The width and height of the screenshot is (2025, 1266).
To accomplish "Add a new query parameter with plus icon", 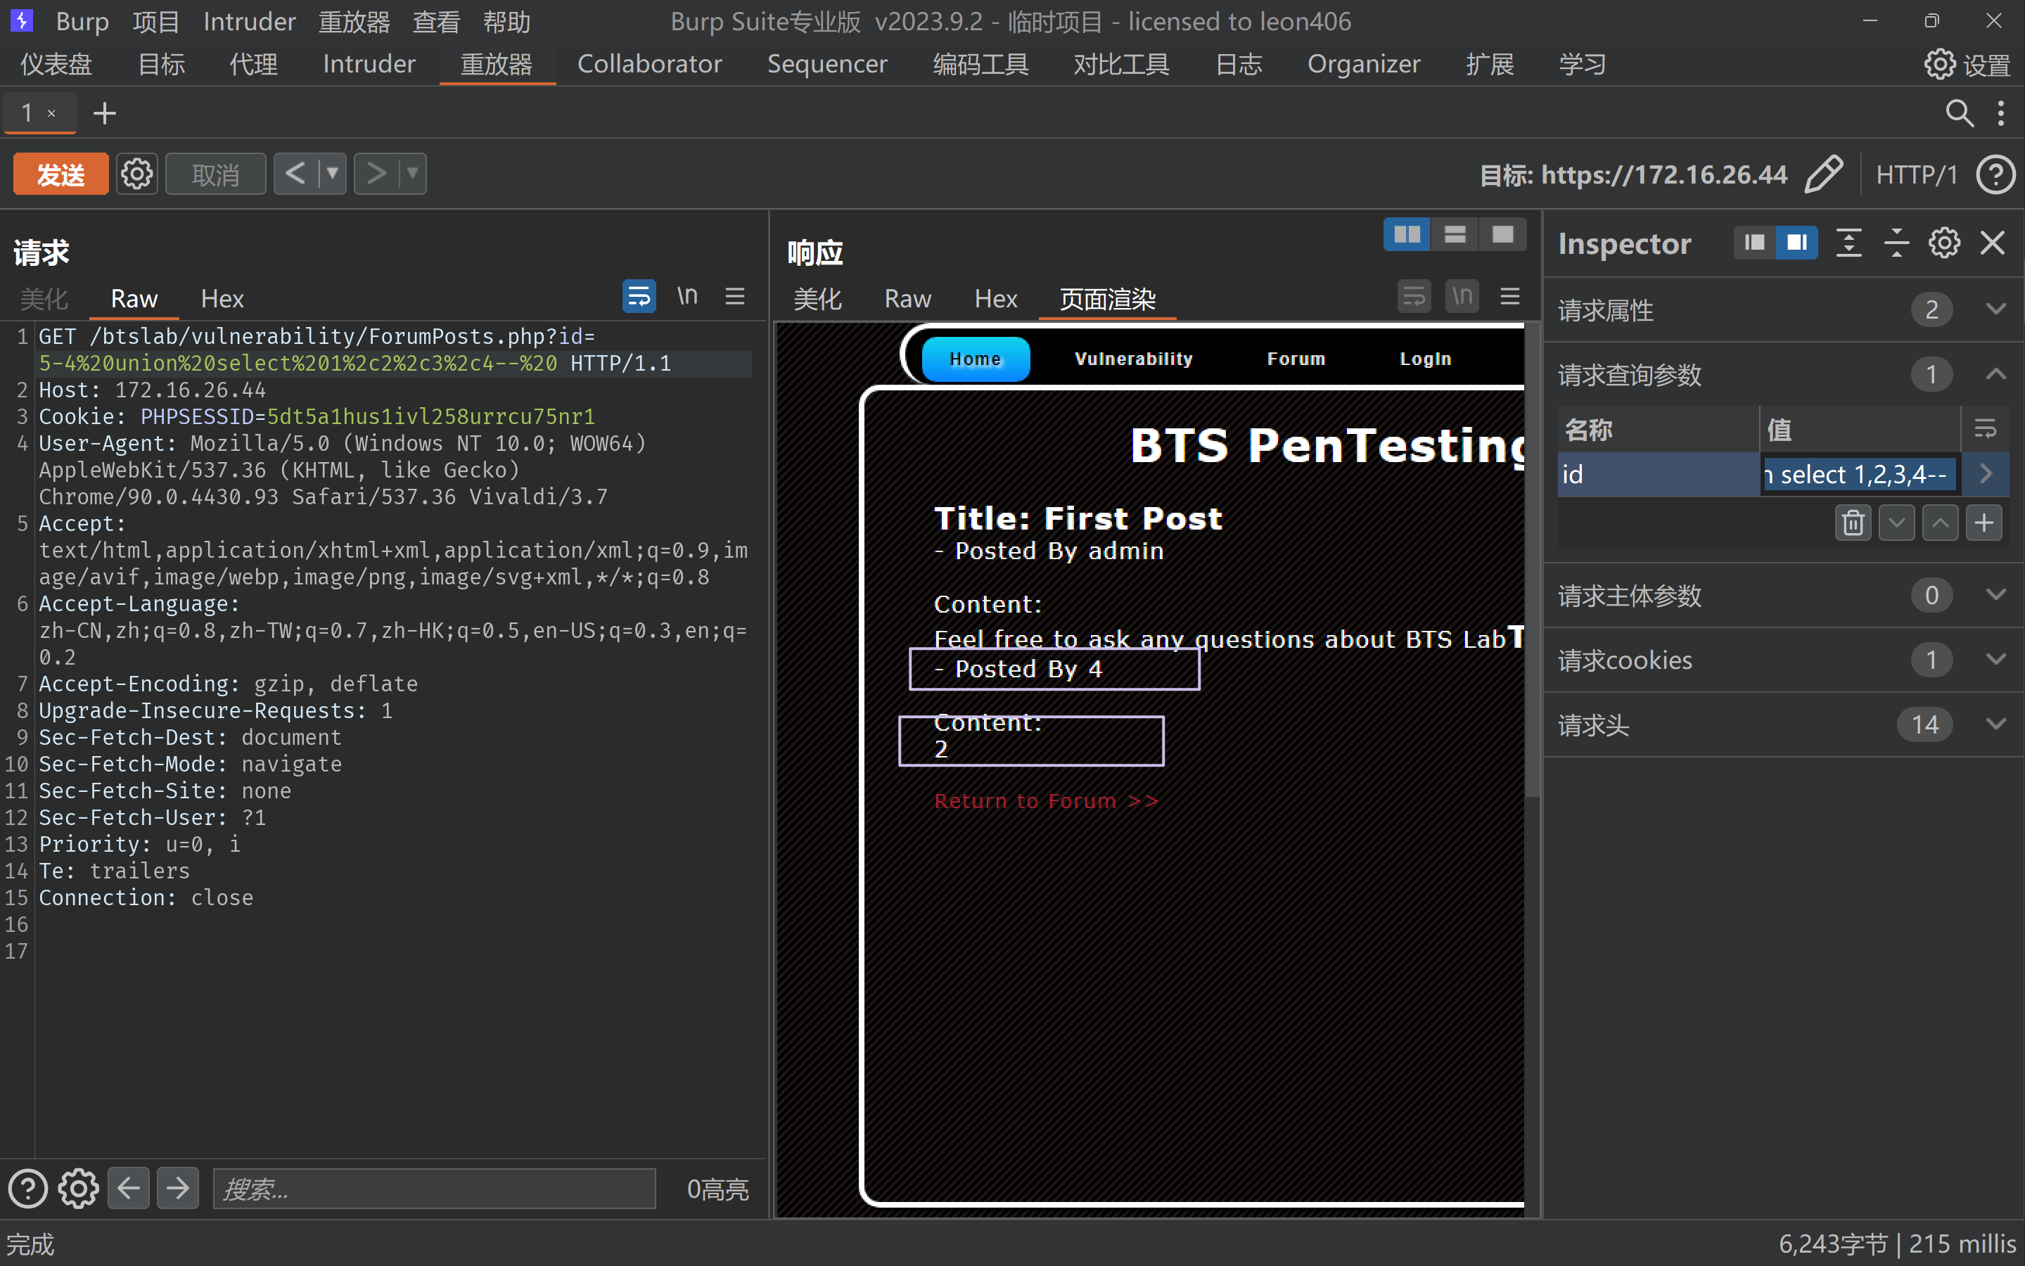I will click(x=1984, y=523).
